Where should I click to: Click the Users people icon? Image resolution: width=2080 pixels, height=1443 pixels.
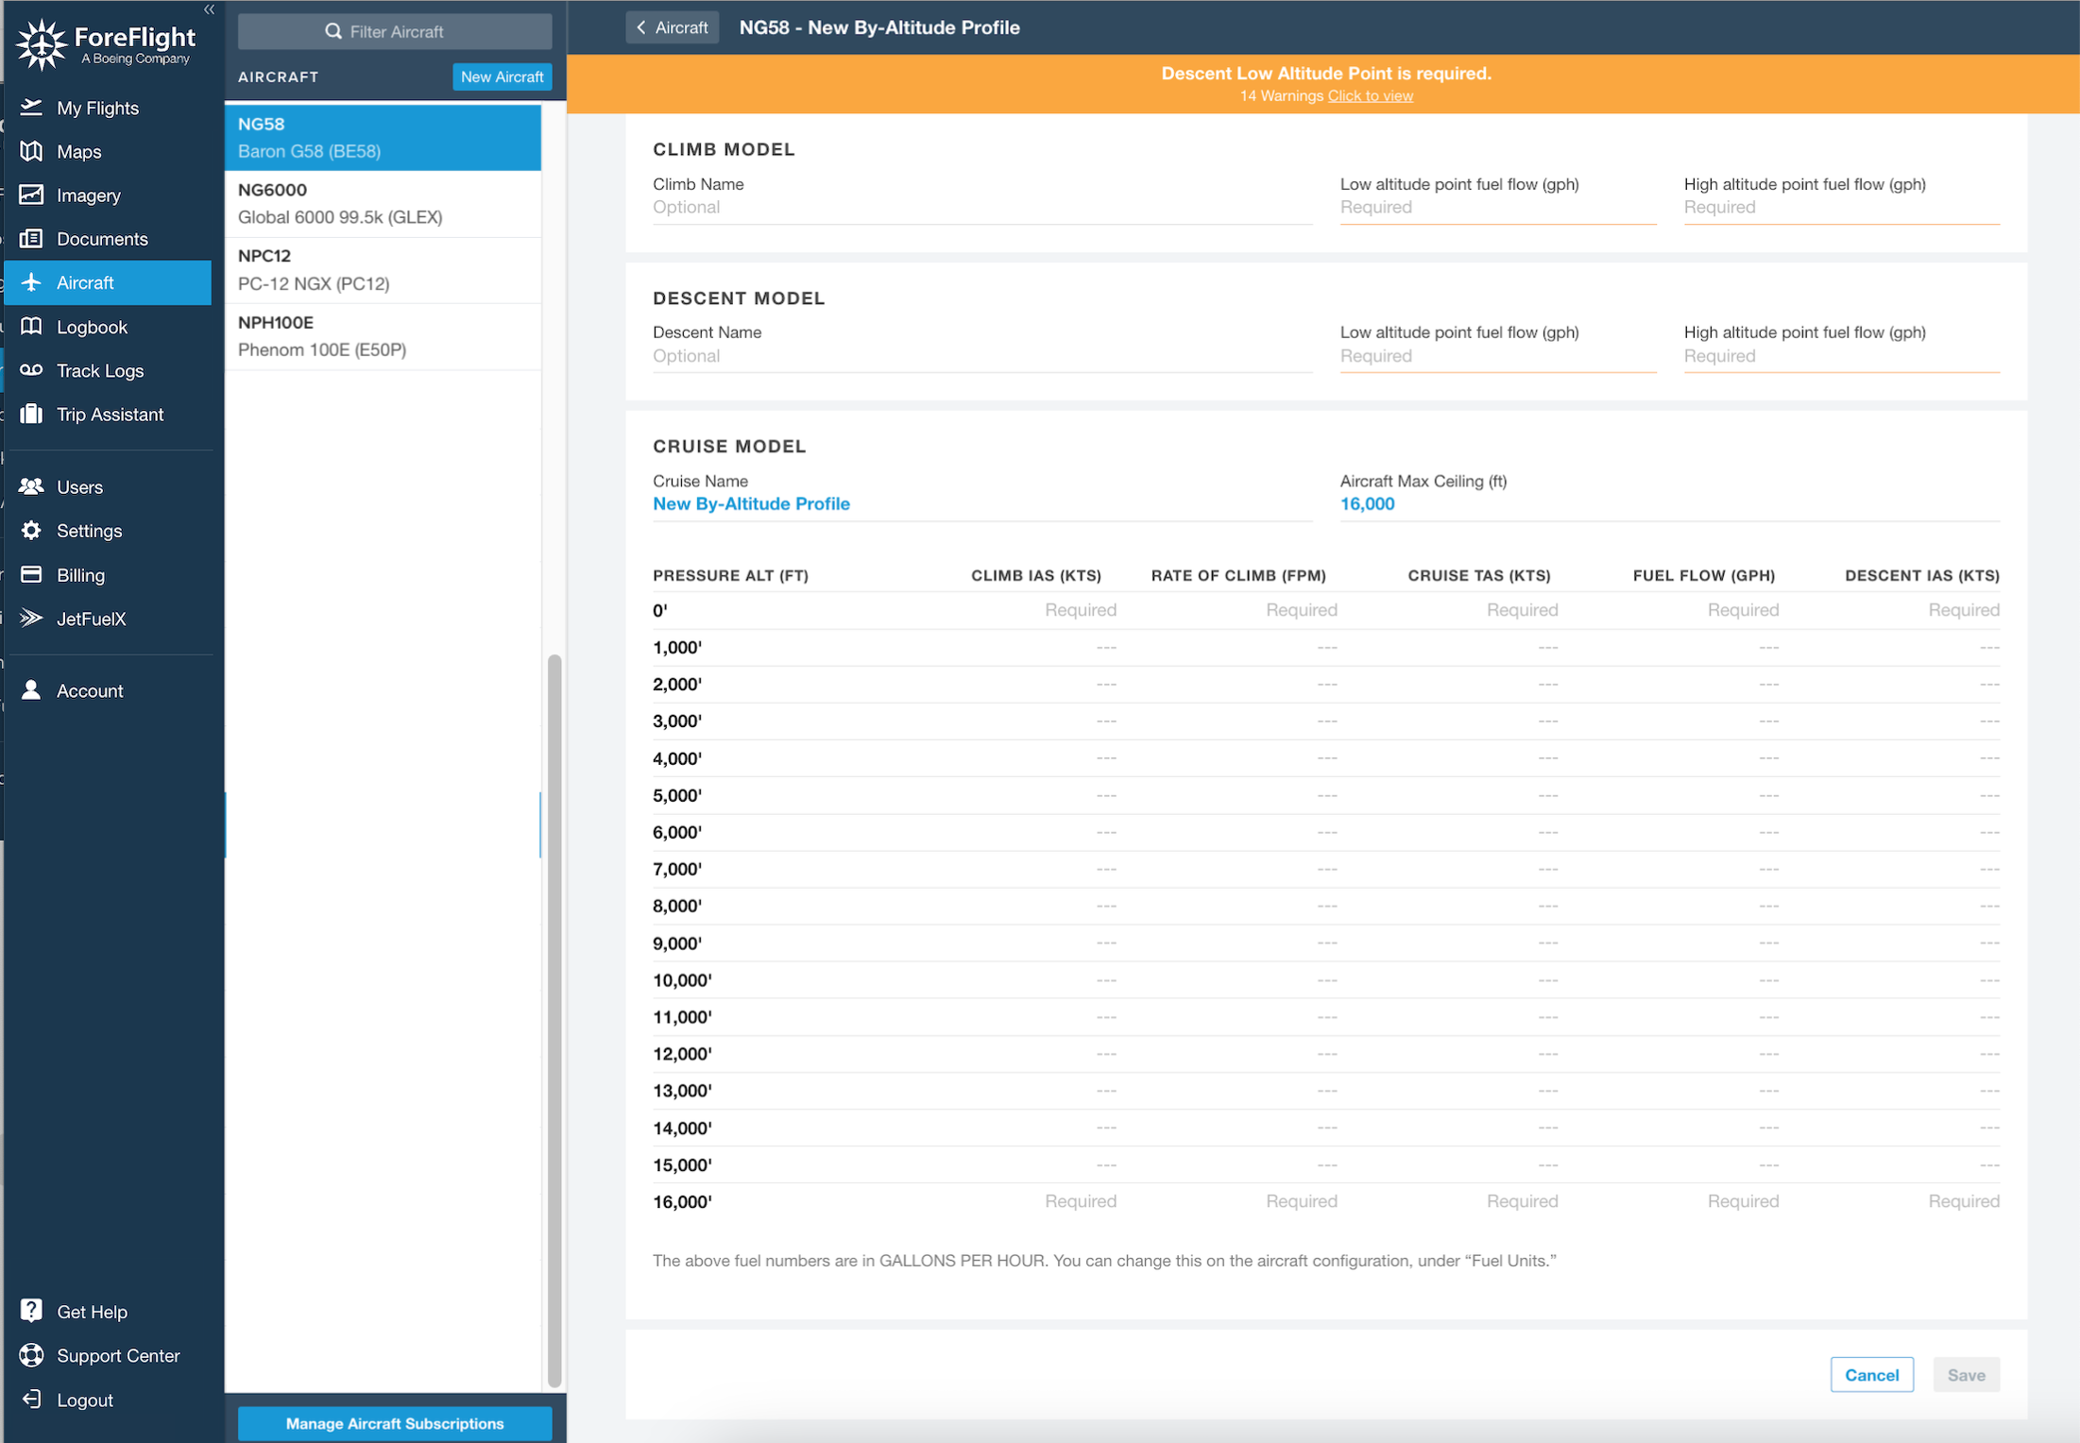pyautogui.click(x=31, y=486)
